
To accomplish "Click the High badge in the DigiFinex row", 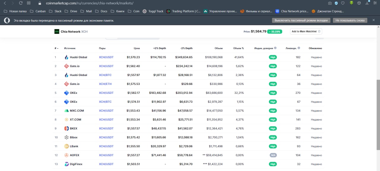I will [273, 164].
